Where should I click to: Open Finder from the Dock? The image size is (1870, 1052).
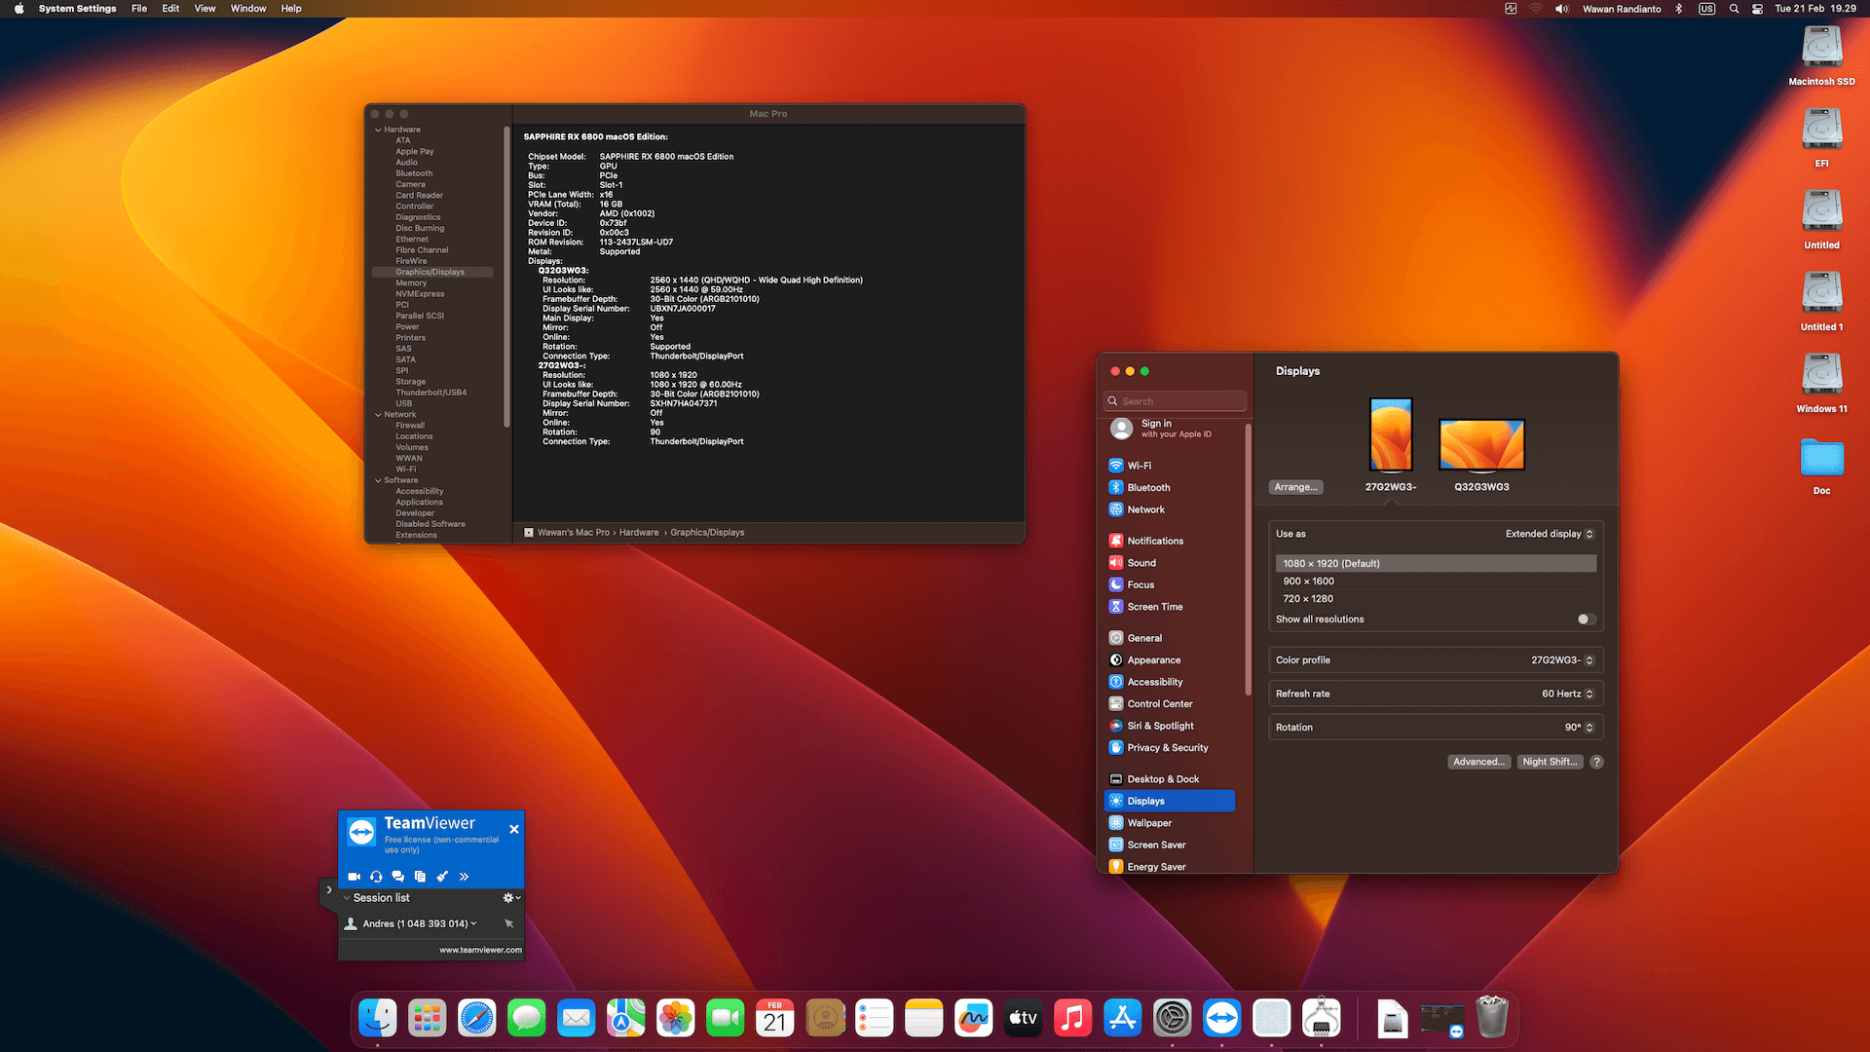pyautogui.click(x=378, y=1018)
